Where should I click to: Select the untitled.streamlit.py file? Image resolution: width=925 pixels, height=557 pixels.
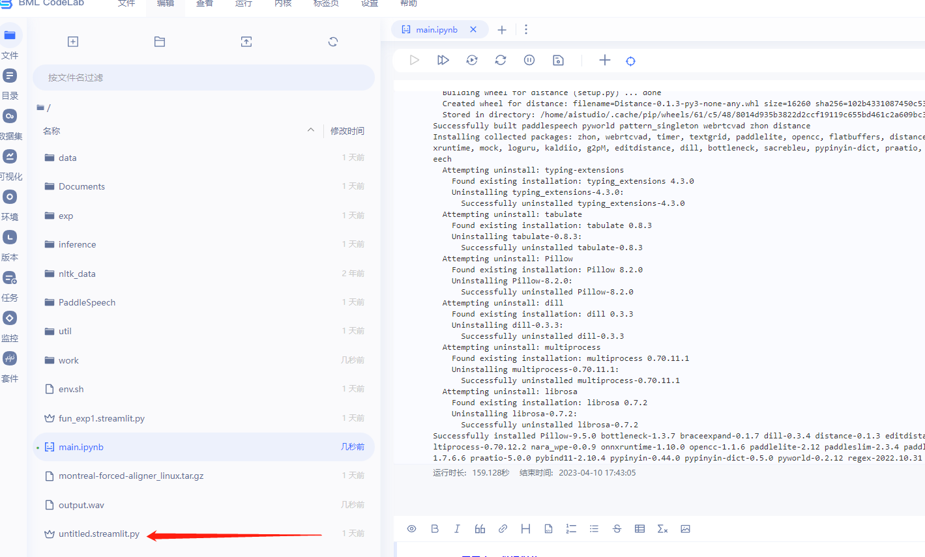(203, 534)
